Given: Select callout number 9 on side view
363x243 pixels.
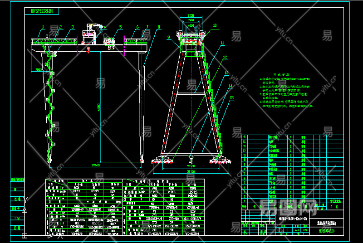Looking at the screenshot, I should pos(168,37).
